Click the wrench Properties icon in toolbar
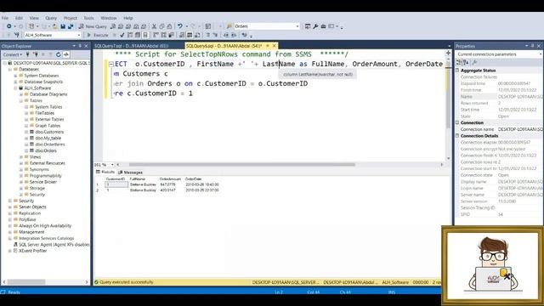The image size is (544, 306). click(x=315, y=26)
